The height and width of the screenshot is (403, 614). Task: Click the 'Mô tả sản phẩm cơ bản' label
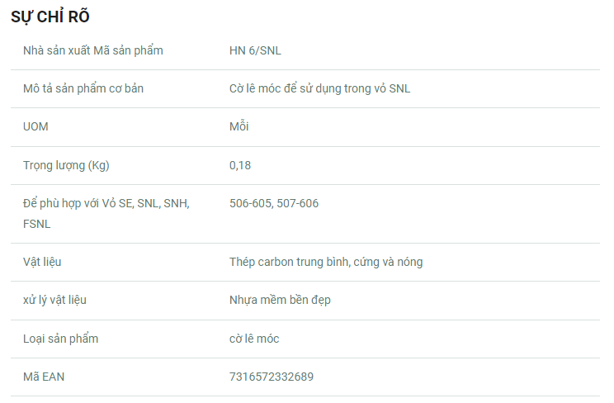(x=83, y=88)
